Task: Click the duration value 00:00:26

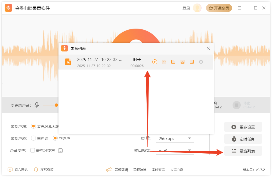Action: pos(137,66)
